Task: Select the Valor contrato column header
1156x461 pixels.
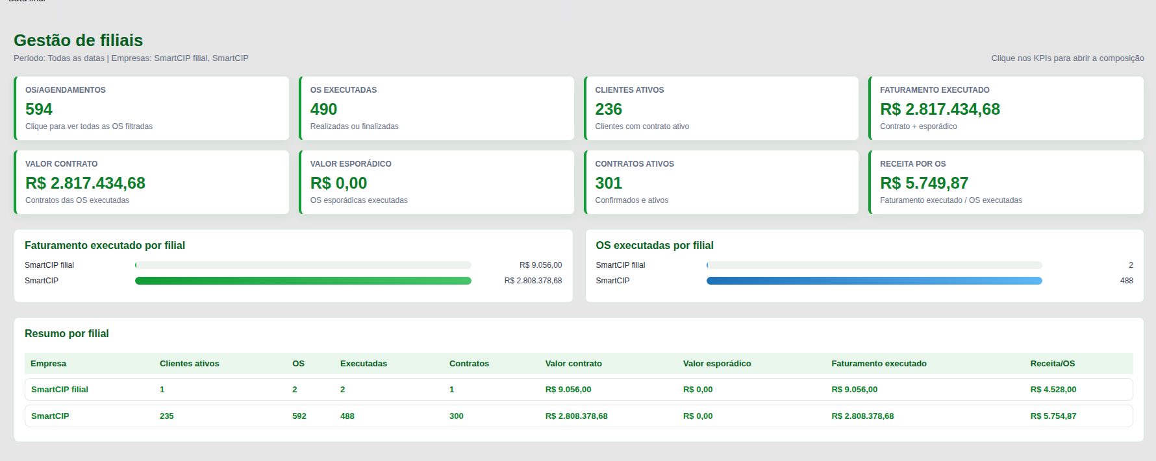Action: [573, 364]
